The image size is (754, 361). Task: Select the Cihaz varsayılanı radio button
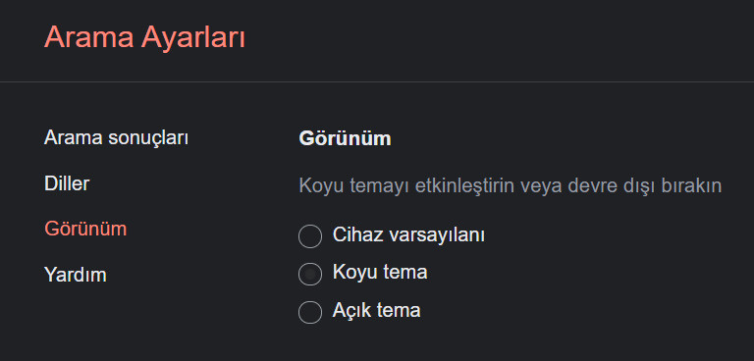click(x=310, y=236)
